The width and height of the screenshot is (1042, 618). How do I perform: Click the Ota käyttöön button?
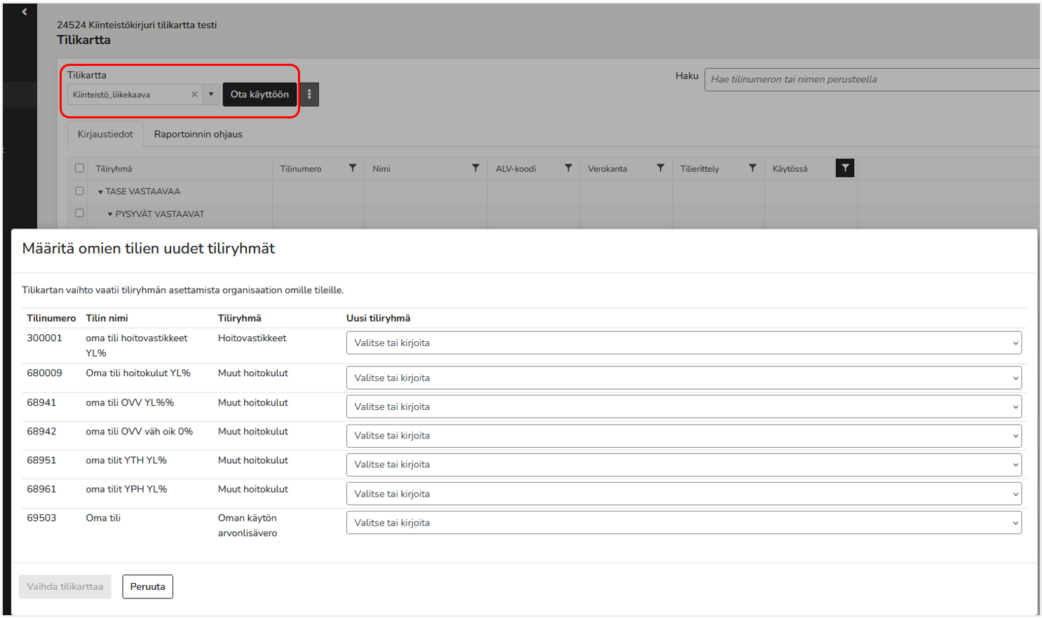click(x=259, y=95)
